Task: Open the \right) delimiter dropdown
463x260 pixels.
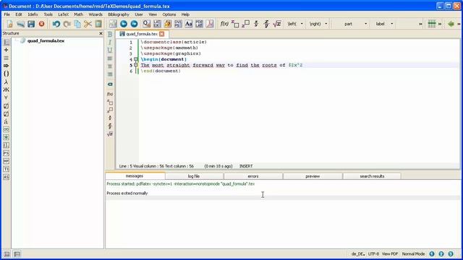Action: click(318, 24)
